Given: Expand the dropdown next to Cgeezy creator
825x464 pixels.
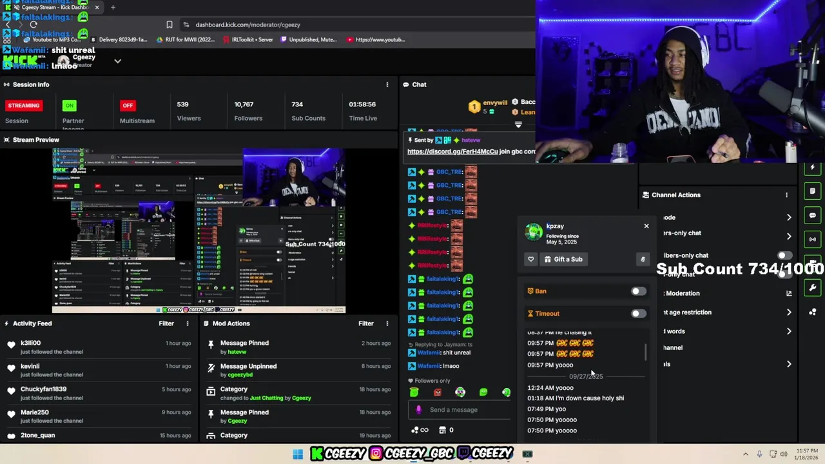Looking at the screenshot, I should tap(117, 61).
